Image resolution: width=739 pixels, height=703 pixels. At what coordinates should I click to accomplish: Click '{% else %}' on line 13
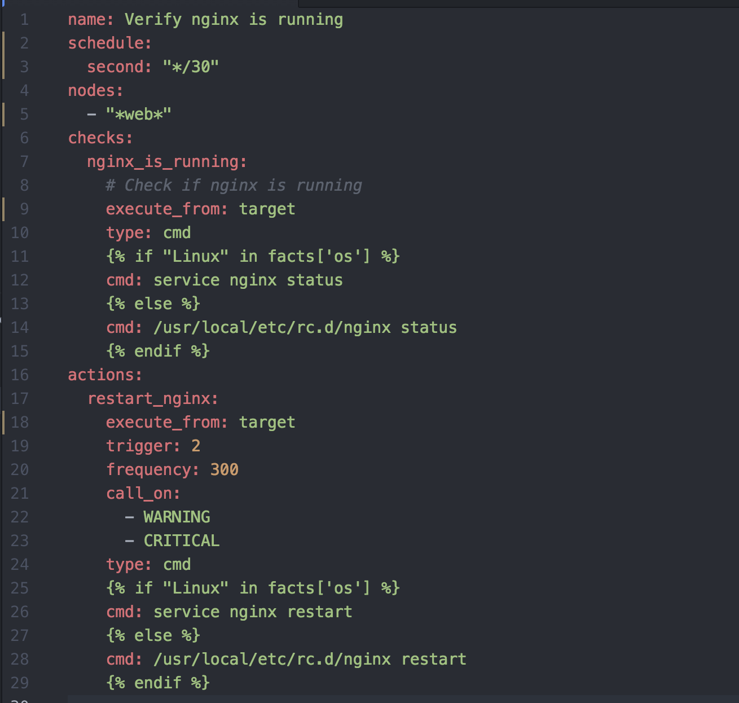153,304
